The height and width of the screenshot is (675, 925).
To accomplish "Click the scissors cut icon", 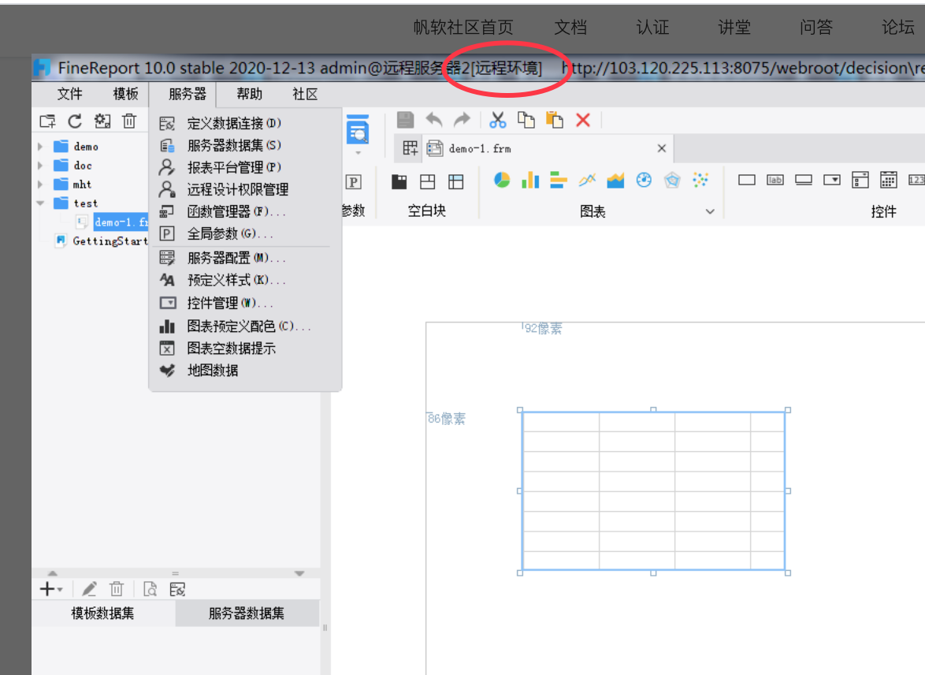I will (498, 120).
